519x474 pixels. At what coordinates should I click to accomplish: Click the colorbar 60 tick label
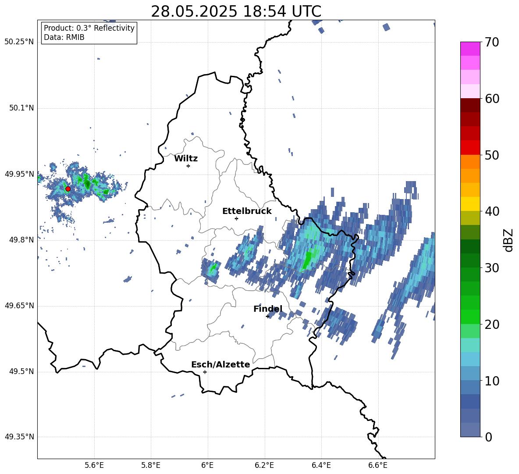(x=492, y=99)
